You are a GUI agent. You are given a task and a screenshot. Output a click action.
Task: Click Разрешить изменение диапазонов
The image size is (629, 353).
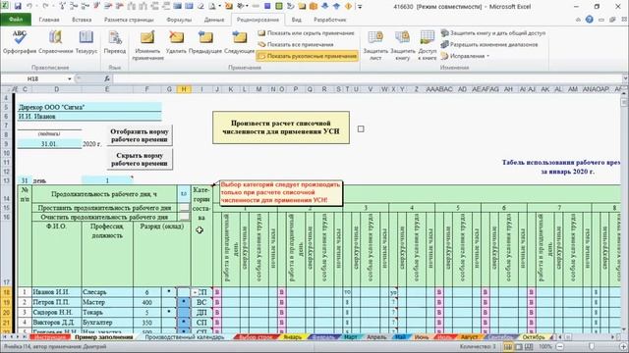tap(489, 44)
